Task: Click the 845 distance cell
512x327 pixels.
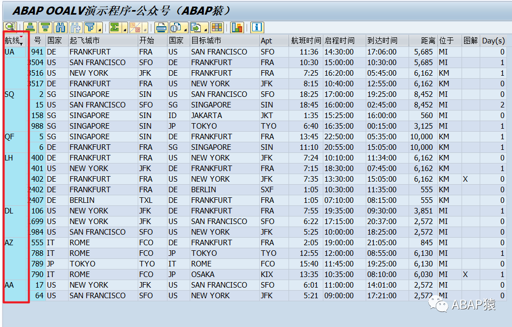Action: (x=423, y=243)
